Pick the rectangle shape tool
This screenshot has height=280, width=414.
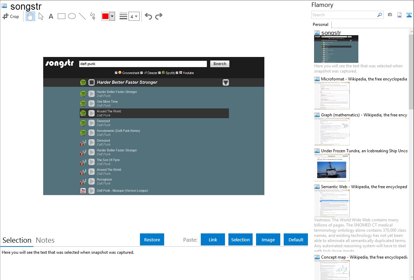click(61, 16)
